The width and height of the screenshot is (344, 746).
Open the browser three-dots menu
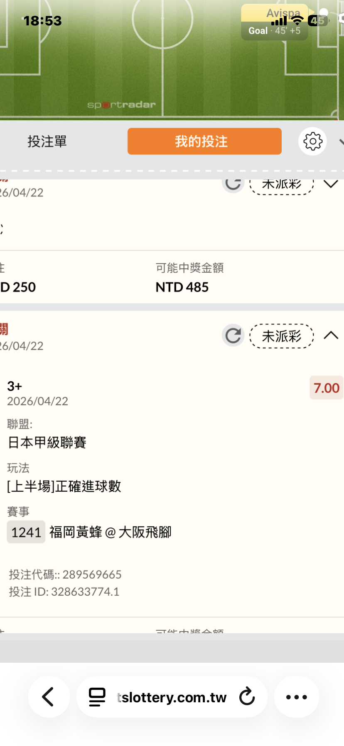tap(296, 697)
